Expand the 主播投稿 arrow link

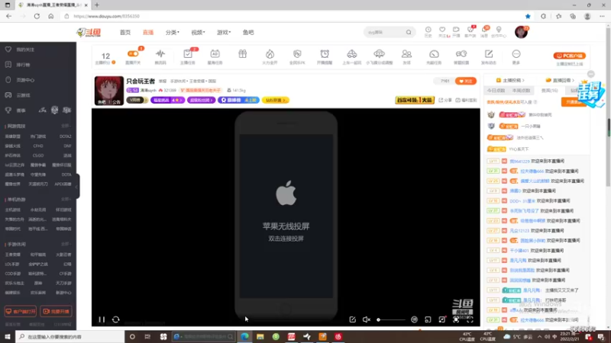click(510, 80)
